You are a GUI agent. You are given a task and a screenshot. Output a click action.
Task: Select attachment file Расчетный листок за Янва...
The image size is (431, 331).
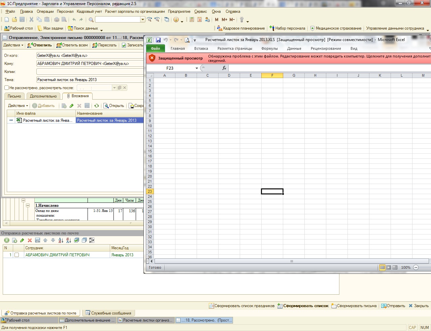[45, 120]
